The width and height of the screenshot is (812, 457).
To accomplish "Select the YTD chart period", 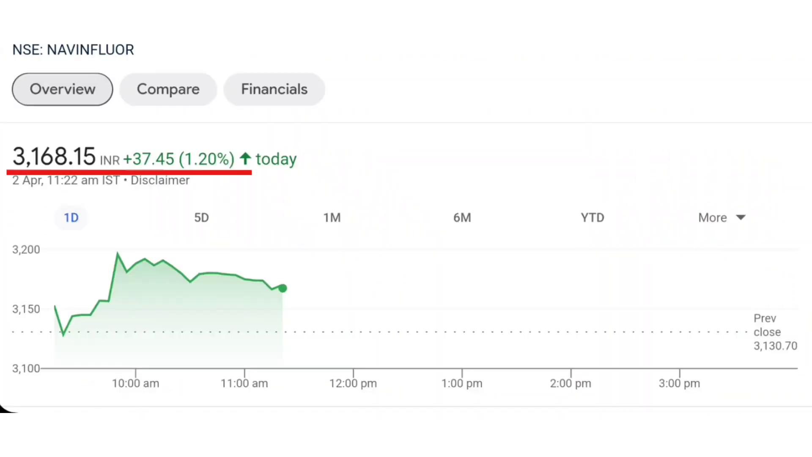I will 592,217.
